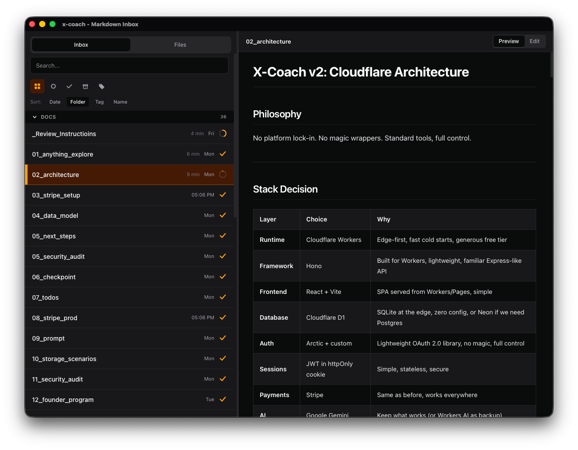Click the Search input field

pos(129,65)
